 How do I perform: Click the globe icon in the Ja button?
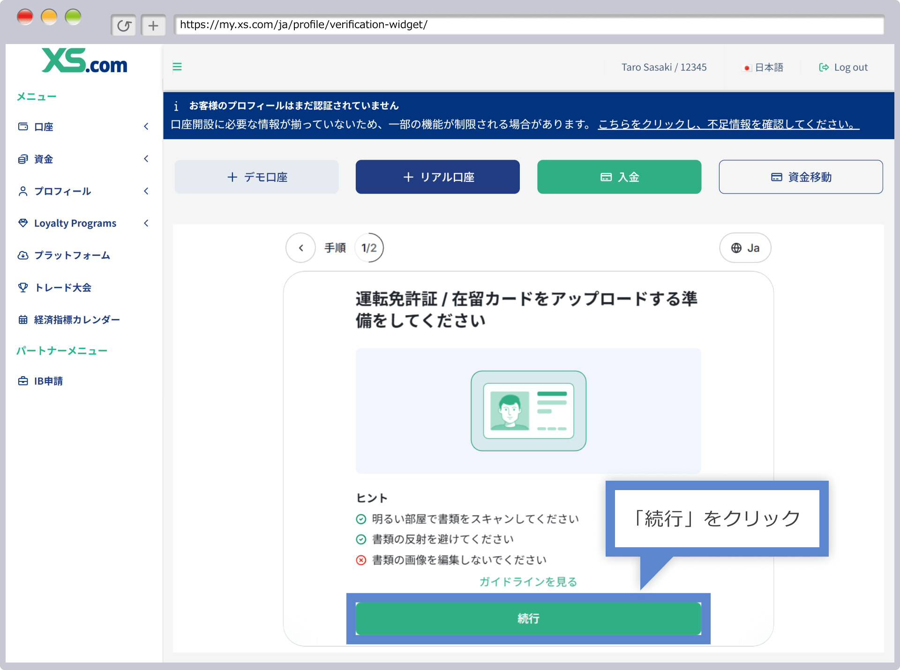(736, 248)
